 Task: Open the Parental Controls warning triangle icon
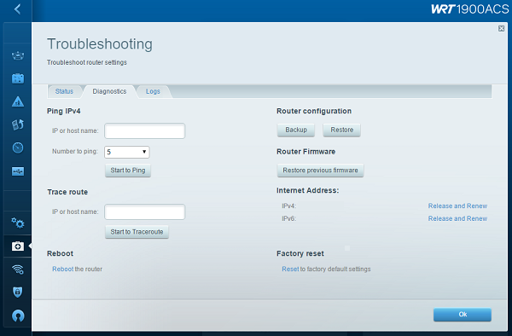(x=18, y=101)
